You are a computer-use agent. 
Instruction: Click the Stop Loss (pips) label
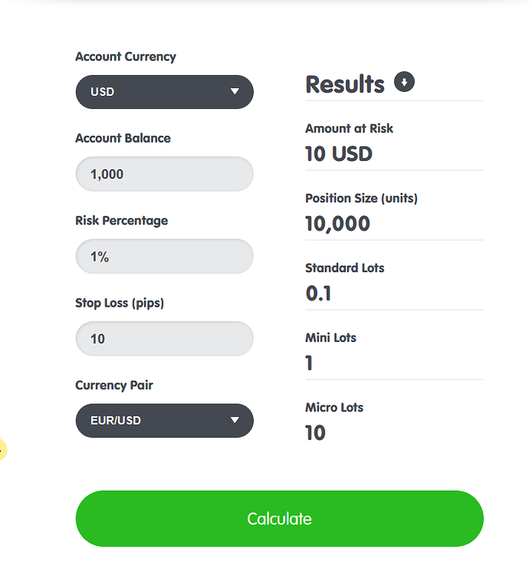pyautogui.click(x=120, y=304)
